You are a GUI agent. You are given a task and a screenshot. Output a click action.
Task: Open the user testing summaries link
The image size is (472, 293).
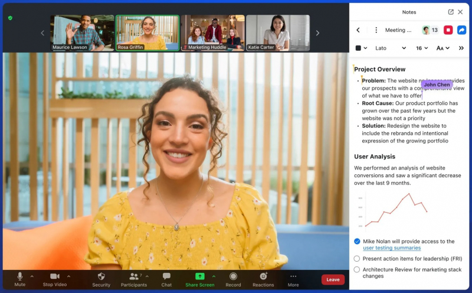392,248
